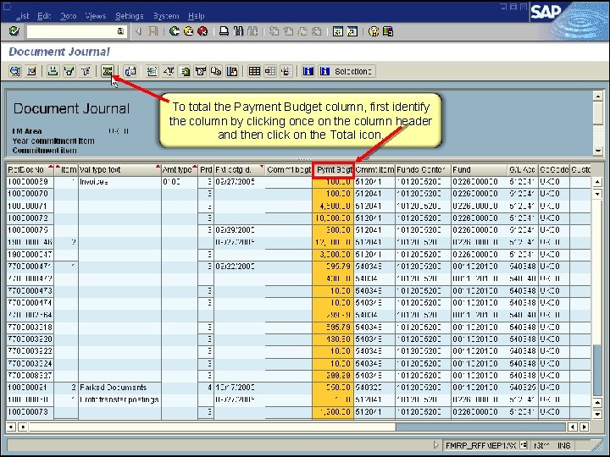610x457 pixels.
Task: Expand the status bar system info arrow
Action: [x=436, y=444]
